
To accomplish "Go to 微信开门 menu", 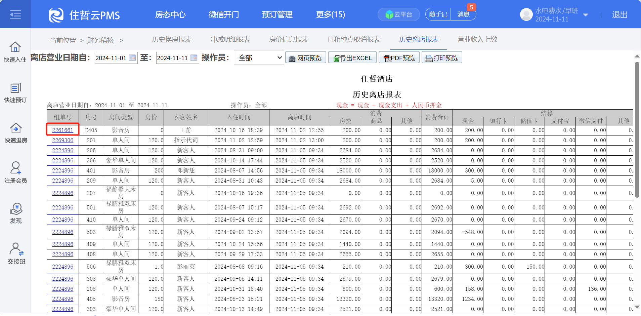I will [224, 14].
